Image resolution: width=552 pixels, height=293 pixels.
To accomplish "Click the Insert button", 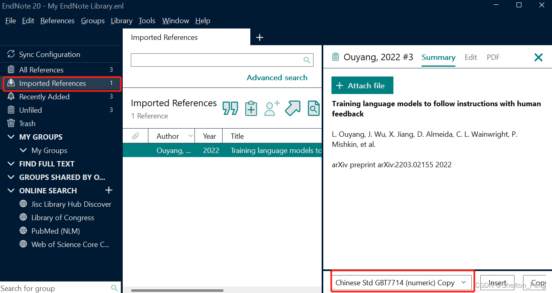I will [497, 283].
